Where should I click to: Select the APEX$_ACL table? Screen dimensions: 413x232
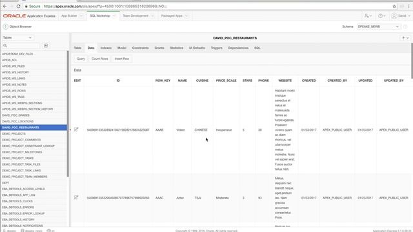coord(34,60)
